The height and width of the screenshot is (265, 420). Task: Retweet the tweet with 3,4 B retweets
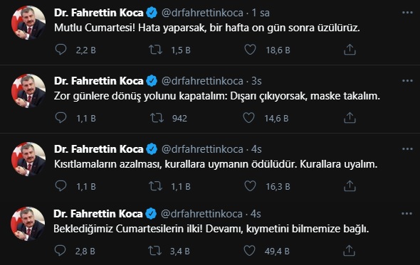[154, 251]
